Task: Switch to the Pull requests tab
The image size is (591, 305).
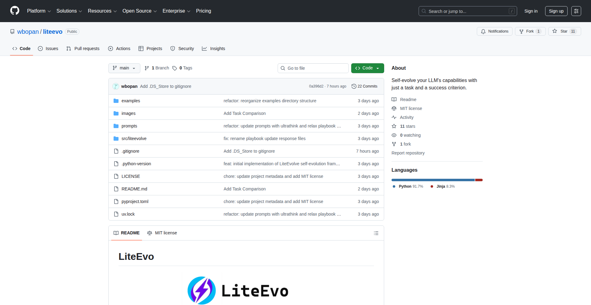Action: [x=82, y=49]
